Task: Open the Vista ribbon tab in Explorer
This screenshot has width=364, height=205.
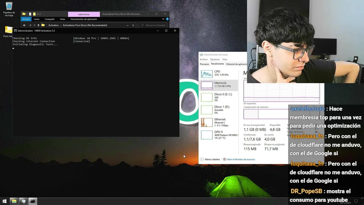Action: click(x=62, y=19)
